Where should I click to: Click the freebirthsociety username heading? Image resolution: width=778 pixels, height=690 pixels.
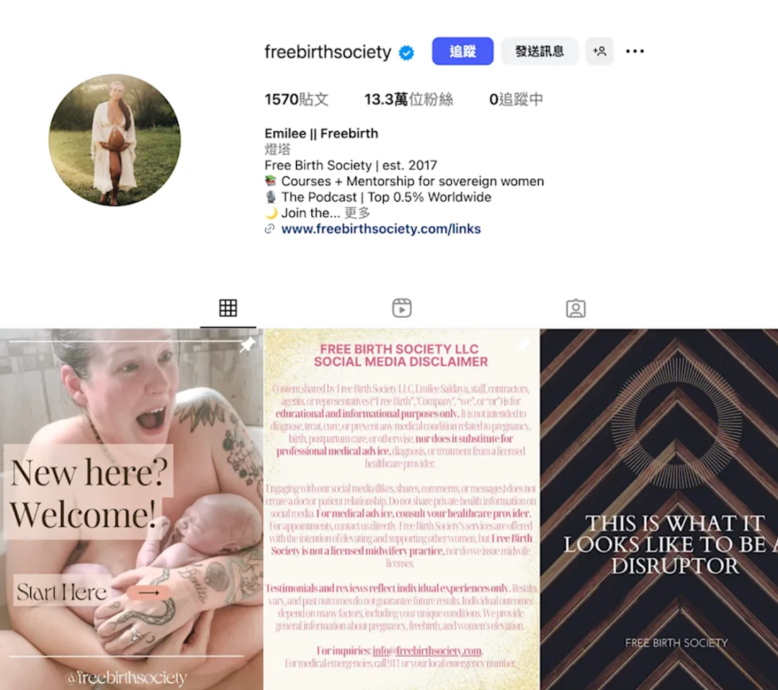point(328,52)
